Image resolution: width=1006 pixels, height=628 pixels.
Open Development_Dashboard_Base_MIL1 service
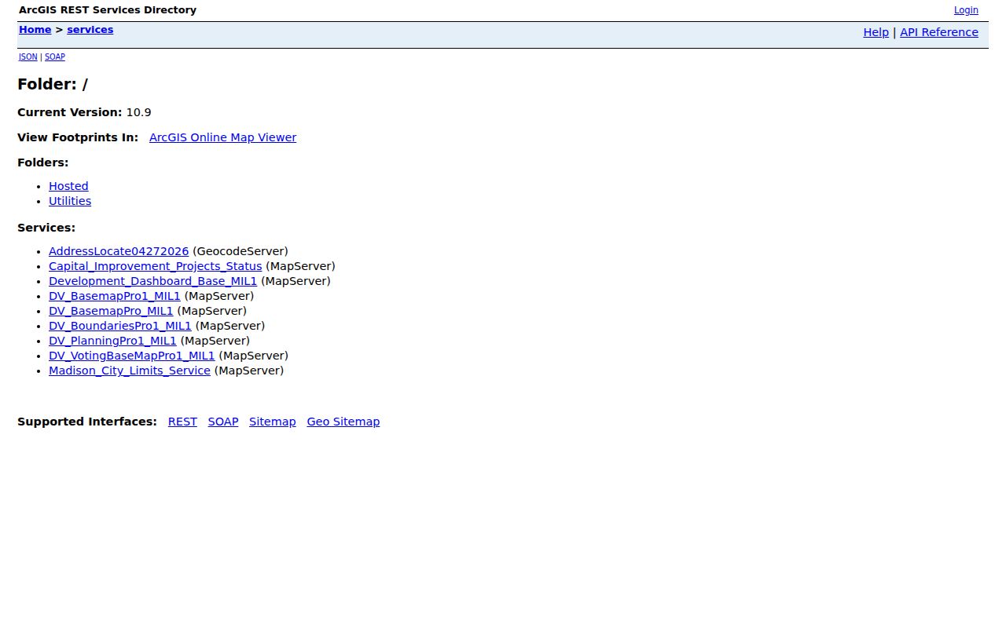[x=152, y=281]
